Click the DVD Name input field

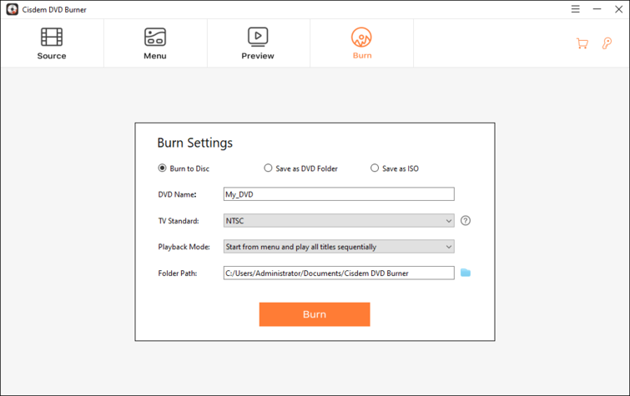339,194
